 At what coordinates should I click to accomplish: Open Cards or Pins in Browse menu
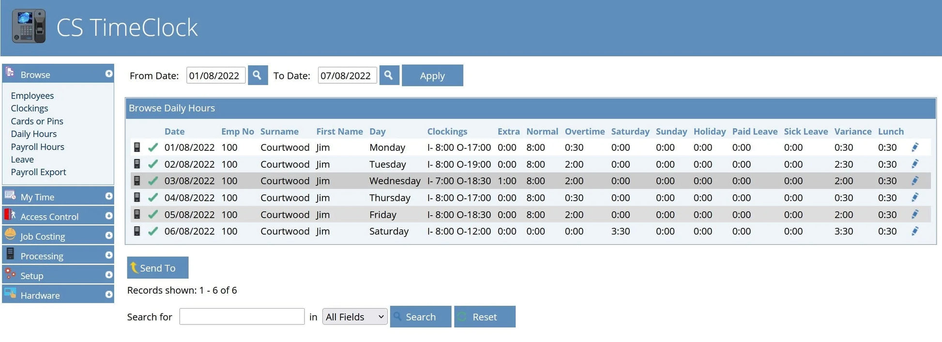(x=37, y=121)
